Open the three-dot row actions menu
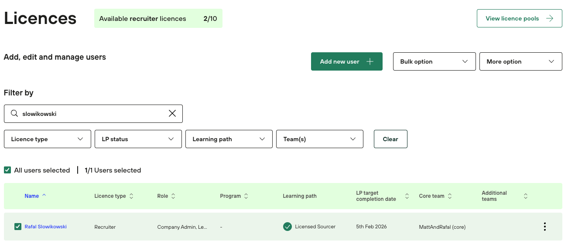This screenshot has width=568, height=244. coord(544,227)
